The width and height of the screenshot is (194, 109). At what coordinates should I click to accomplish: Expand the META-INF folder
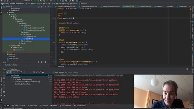[12, 48]
